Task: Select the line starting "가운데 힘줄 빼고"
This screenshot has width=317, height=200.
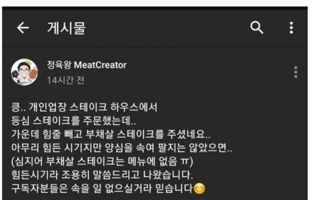Action: (x=111, y=134)
